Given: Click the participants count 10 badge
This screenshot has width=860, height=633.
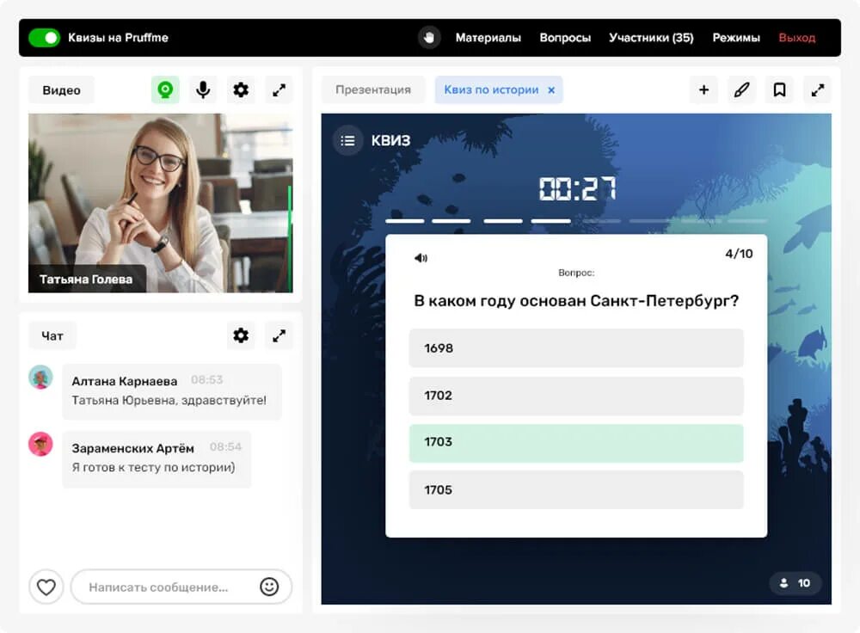Looking at the screenshot, I should tap(795, 583).
